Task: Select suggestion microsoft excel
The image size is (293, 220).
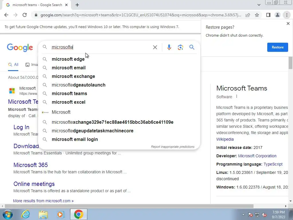Action: tap(119, 102)
